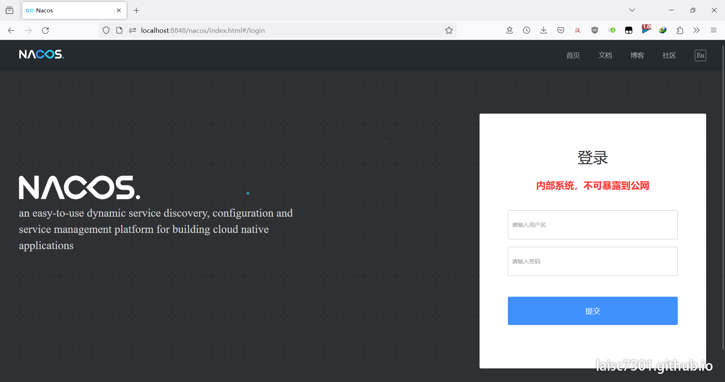725x382 pixels.
Task: Click the red Chinese character extension icon
Action: point(578,30)
